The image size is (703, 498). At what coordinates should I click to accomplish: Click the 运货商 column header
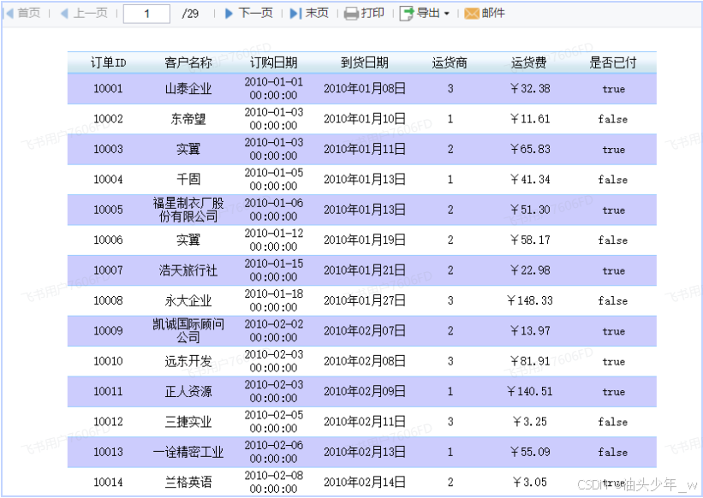click(450, 62)
